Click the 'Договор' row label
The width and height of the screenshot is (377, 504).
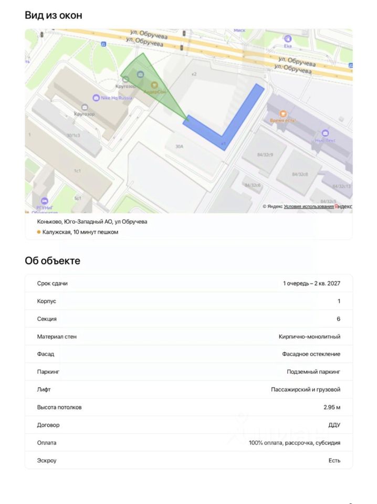(x=48, y=425)
